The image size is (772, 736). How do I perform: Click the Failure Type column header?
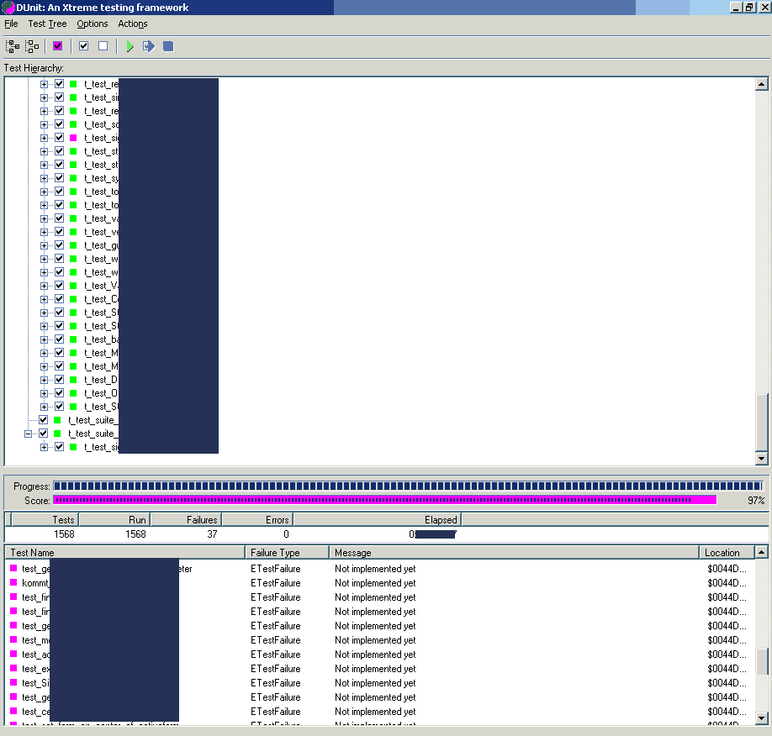pos(287,553)
